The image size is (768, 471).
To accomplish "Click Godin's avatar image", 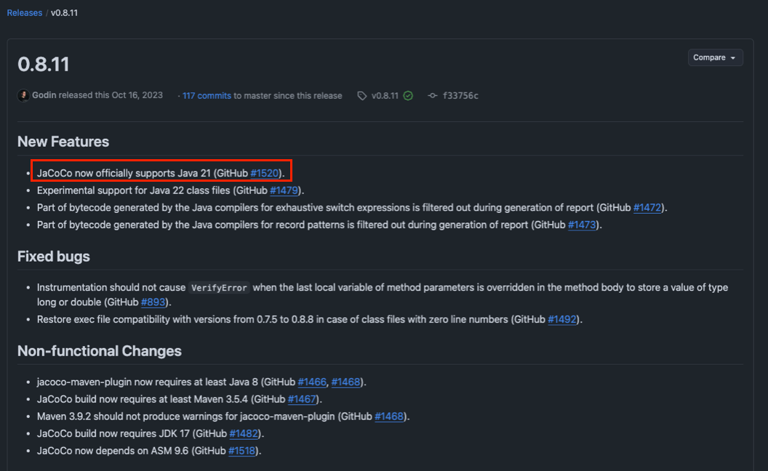I will pos(23,95).
